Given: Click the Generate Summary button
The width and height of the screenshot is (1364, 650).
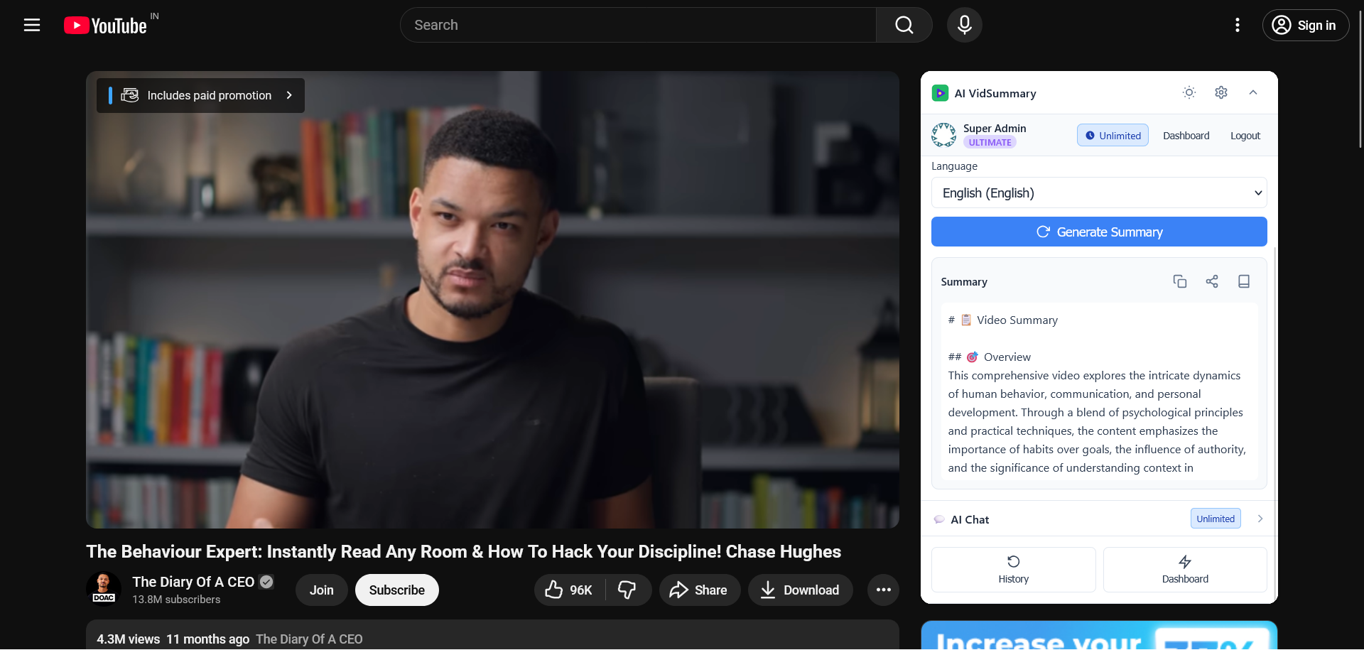Looking at the screenshot, I should [x=1098, y=232].
